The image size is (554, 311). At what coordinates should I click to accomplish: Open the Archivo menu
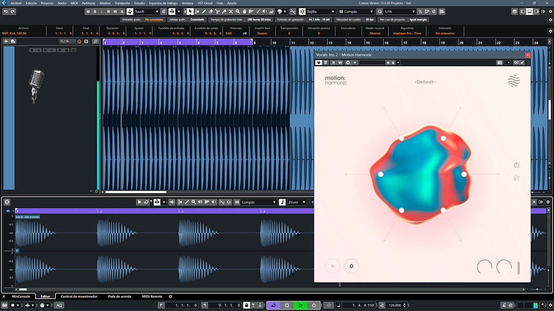click(x=16, y=3)
